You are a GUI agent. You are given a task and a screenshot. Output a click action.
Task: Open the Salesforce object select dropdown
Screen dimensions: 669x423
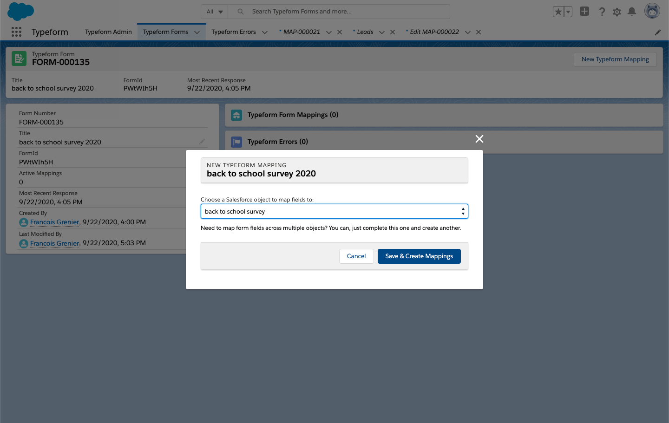334,211
